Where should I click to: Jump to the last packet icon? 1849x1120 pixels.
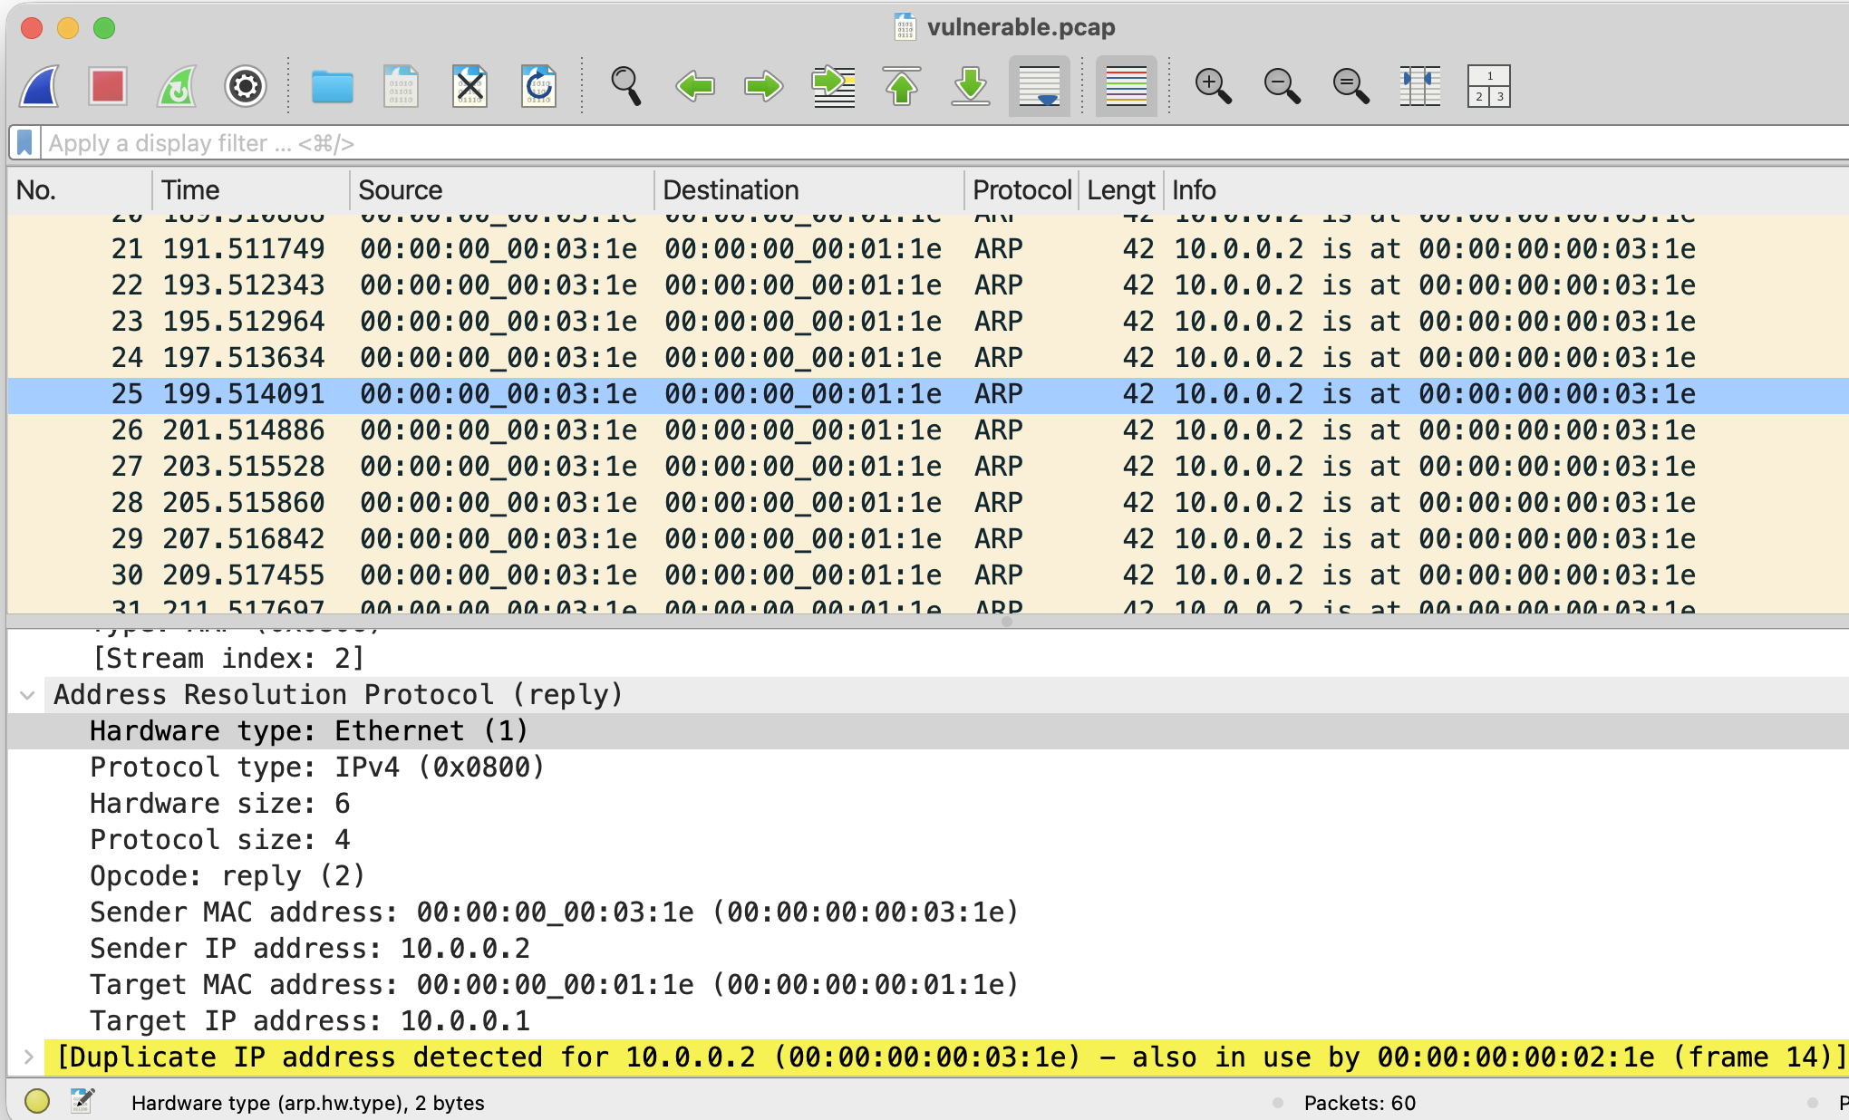click(970, 86)
